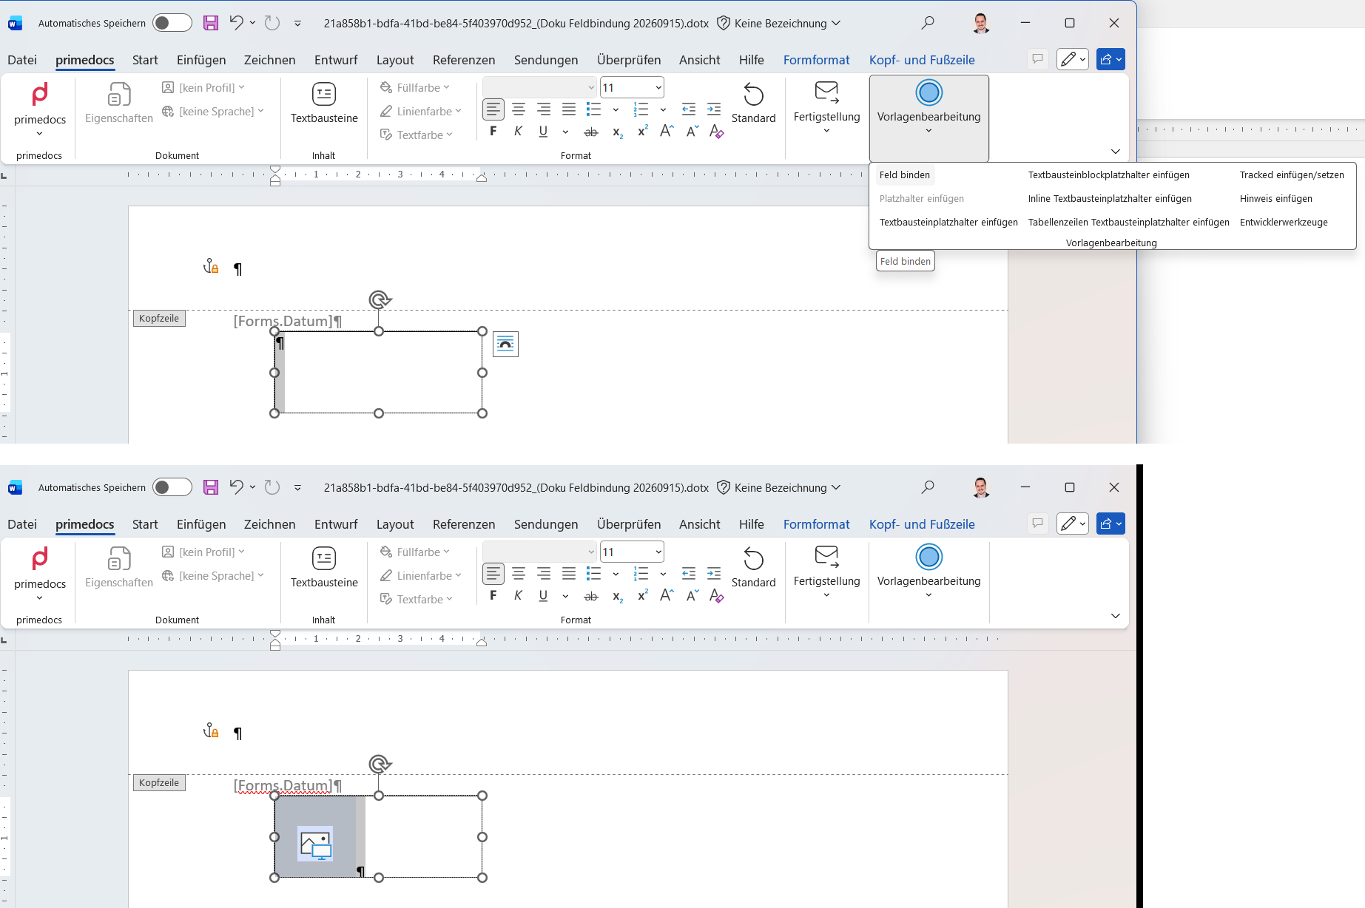Open Füllfarbe picker in window with picture placeholder
Image resolution: width=1365 pixels, height=908 pixels.
(x=415, y=552)
